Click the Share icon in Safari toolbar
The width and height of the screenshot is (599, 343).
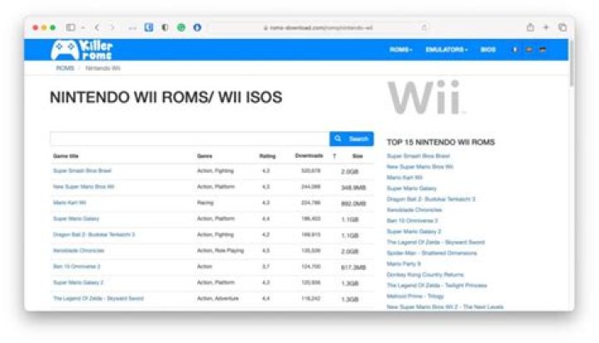[x=530, y=27]
